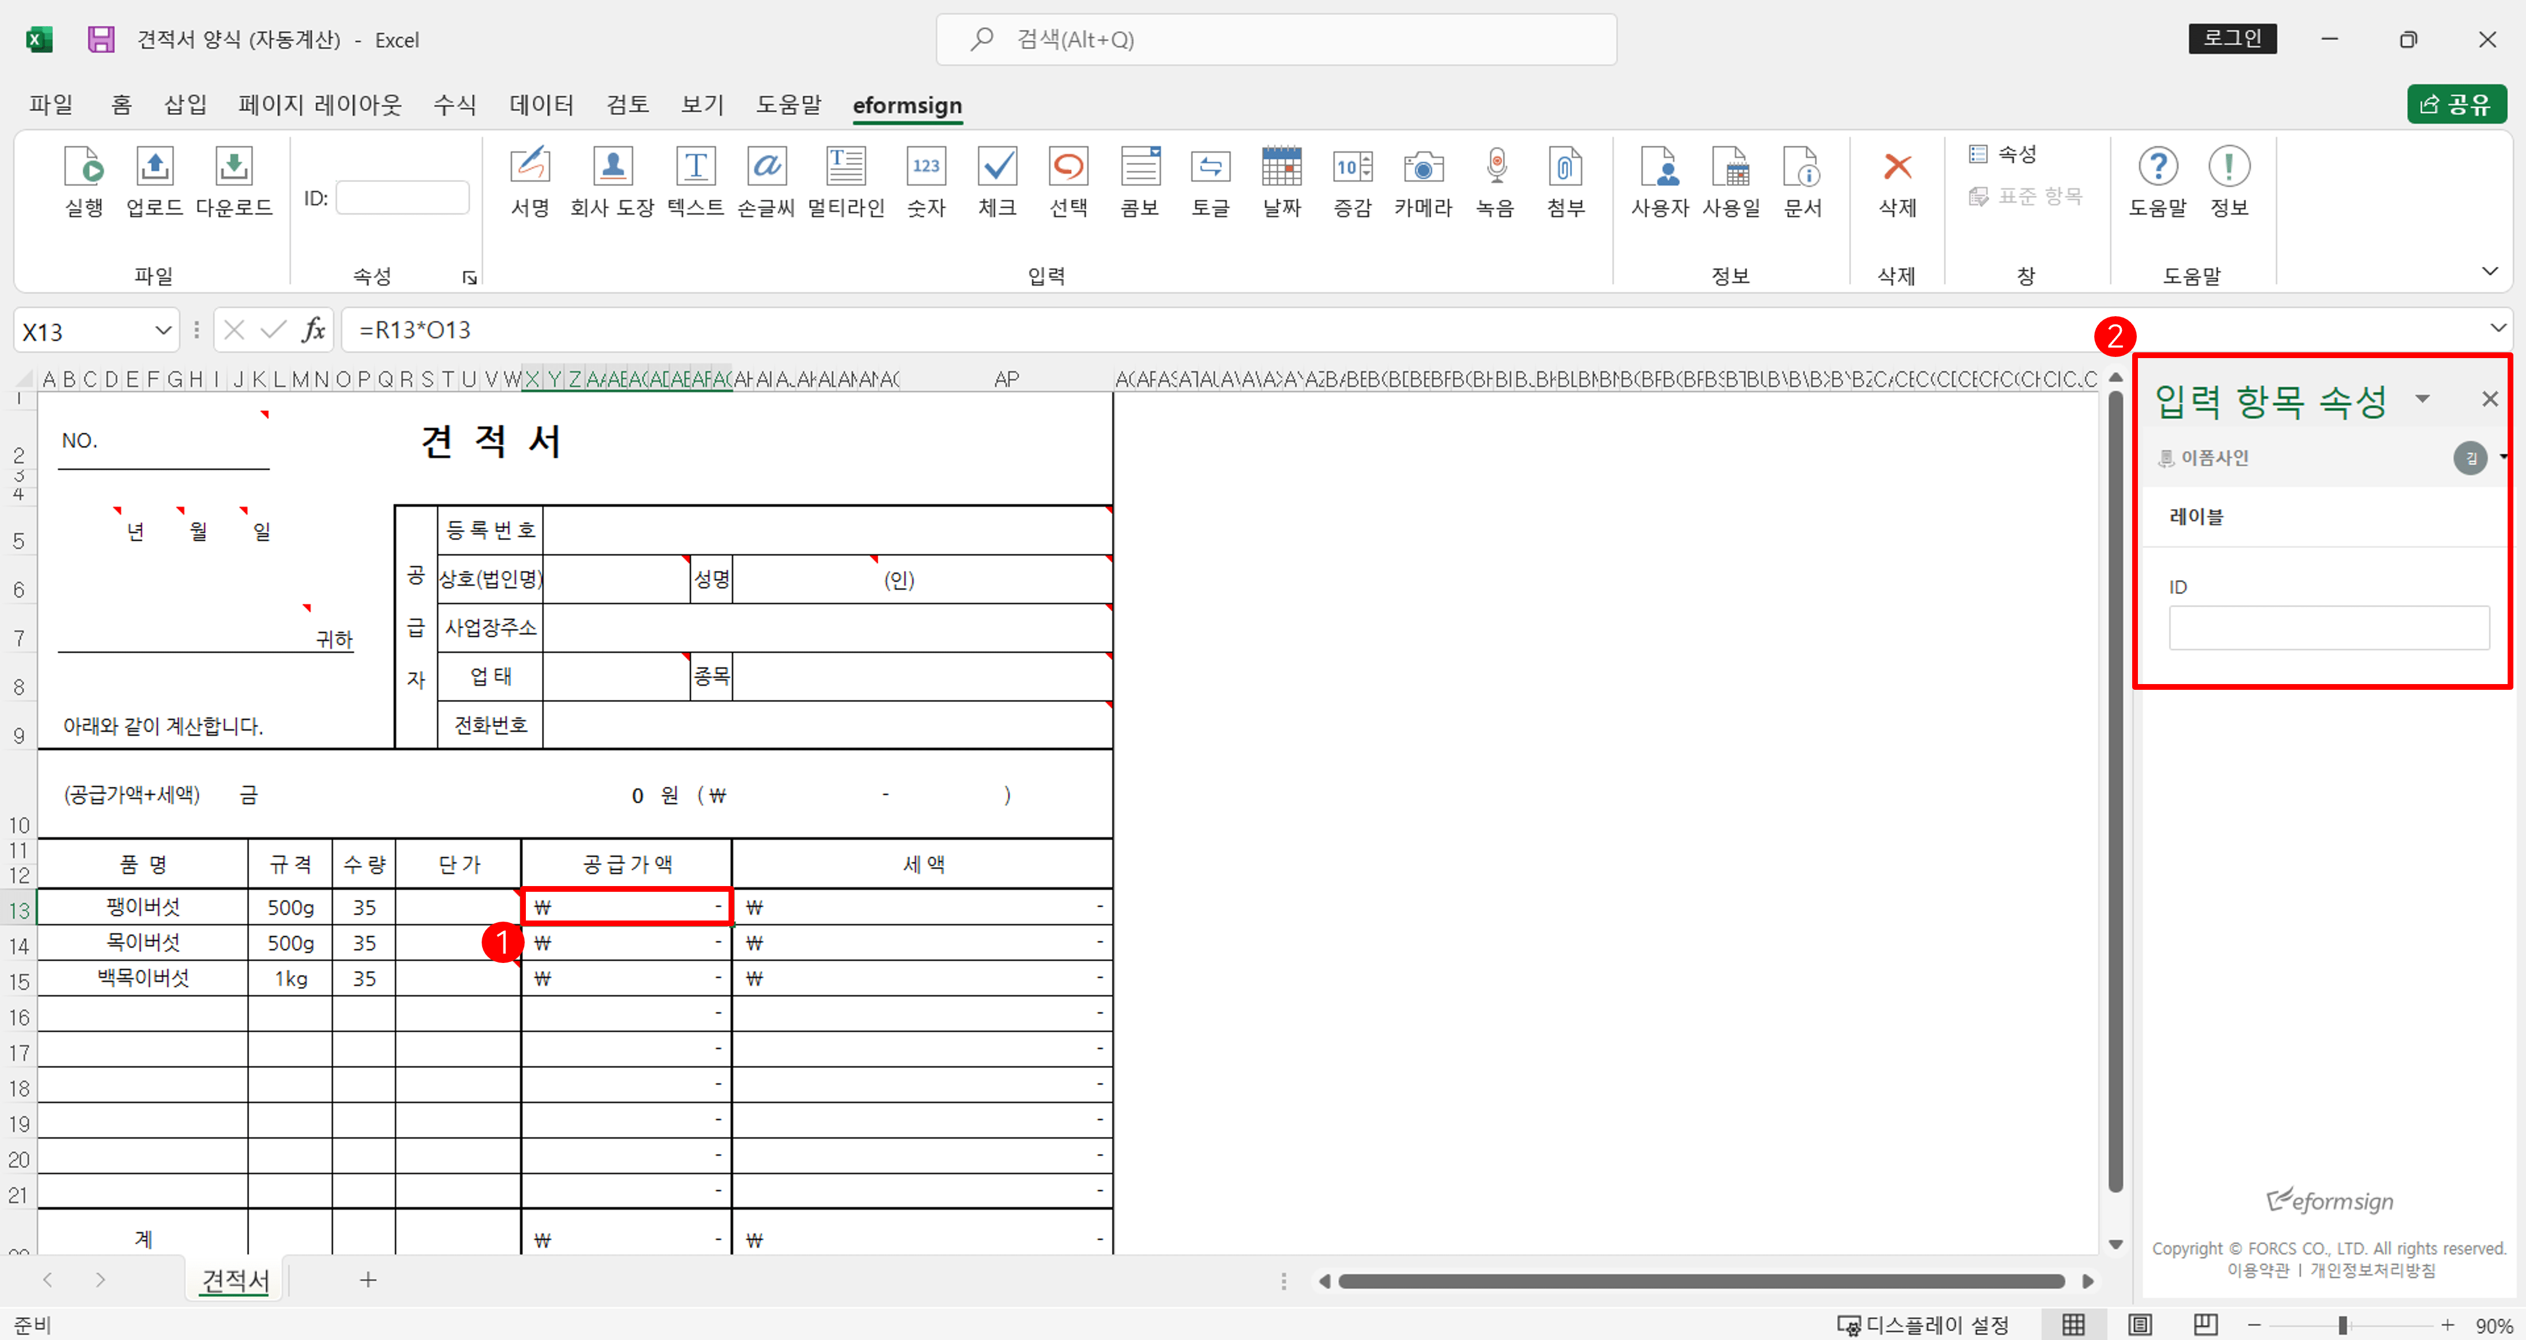Insert a Company Stamp (회사 도장) field
This screenshot has height=1340, width=2526.
coord(612,181)
